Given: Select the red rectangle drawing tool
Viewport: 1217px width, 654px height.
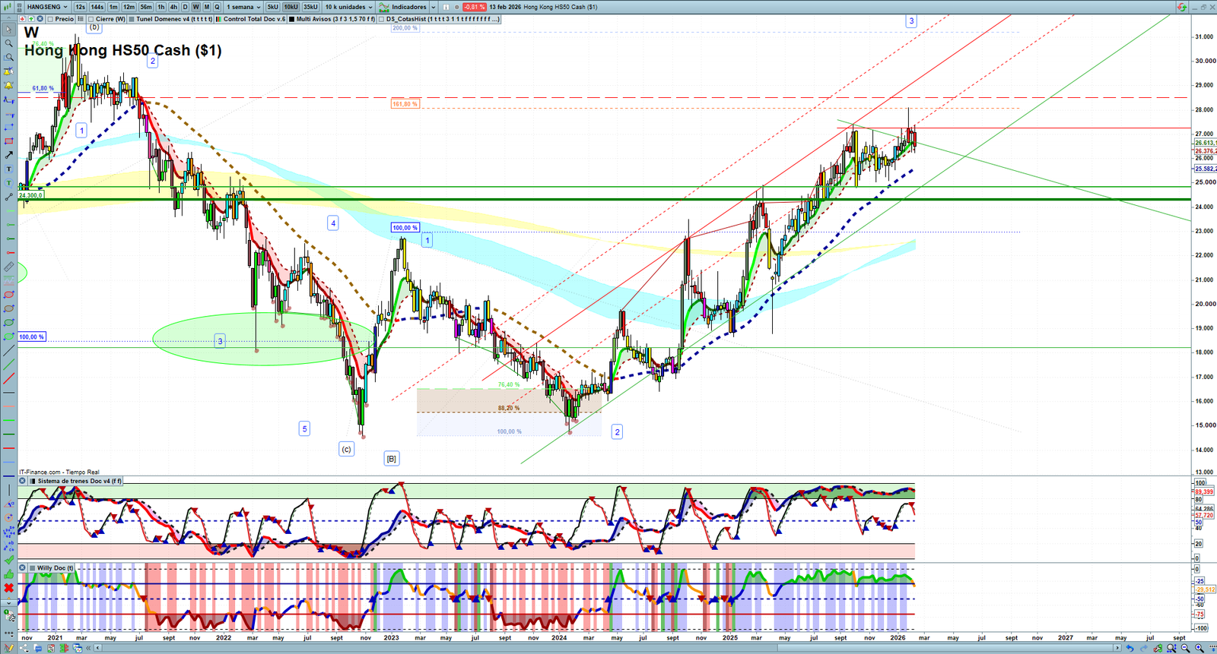Looking at the screenshot, I should point(9,141).
